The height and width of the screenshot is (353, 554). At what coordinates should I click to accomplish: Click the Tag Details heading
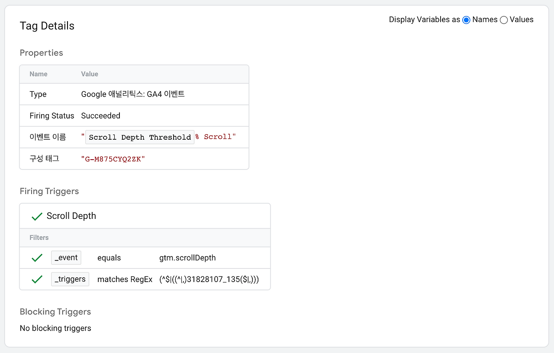pos(47,26)
